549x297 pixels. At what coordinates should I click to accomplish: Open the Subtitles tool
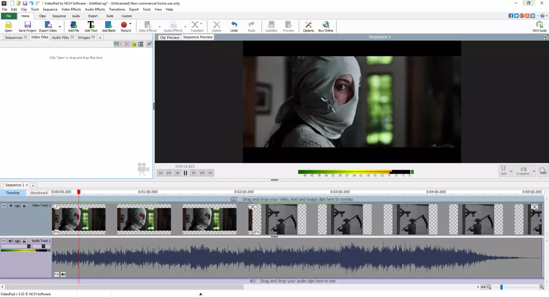click(x=271, y=26)
